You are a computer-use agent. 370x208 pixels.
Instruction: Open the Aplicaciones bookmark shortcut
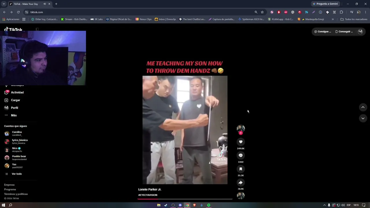click(11, 19)
